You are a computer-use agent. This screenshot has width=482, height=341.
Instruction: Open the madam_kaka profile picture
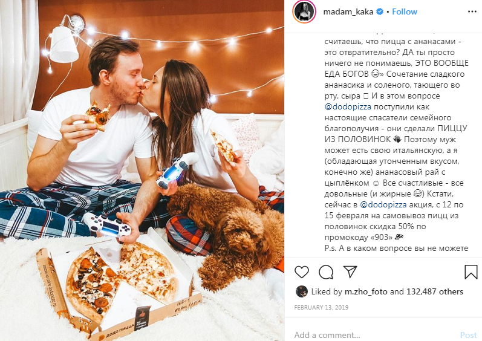pos(304,11)
